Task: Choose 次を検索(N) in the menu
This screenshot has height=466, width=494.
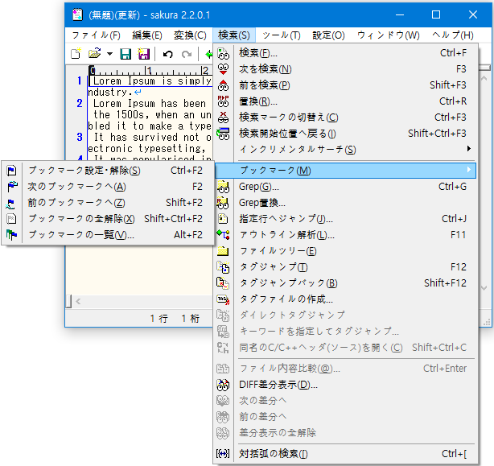Action: pos(346,69)
